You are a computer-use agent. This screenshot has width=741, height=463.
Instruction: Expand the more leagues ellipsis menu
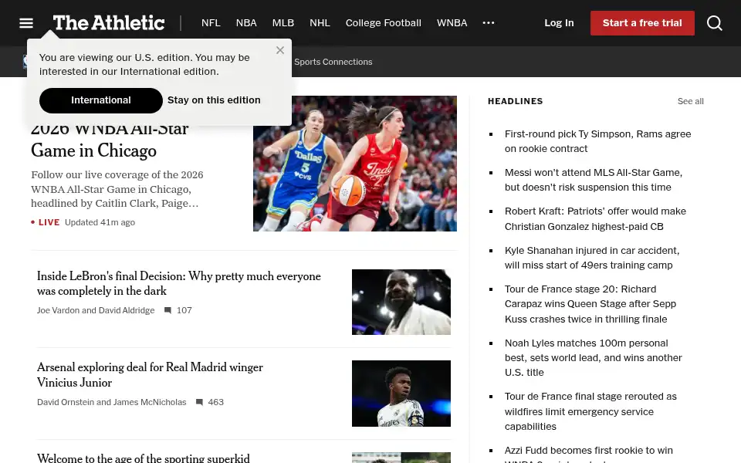[488, 22]
